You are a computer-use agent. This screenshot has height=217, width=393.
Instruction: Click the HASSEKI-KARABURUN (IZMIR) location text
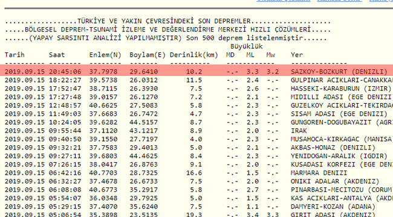[x=341, y=89]
